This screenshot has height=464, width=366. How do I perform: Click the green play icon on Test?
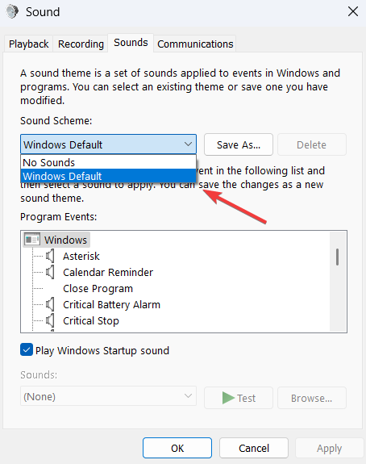[228, 398]
